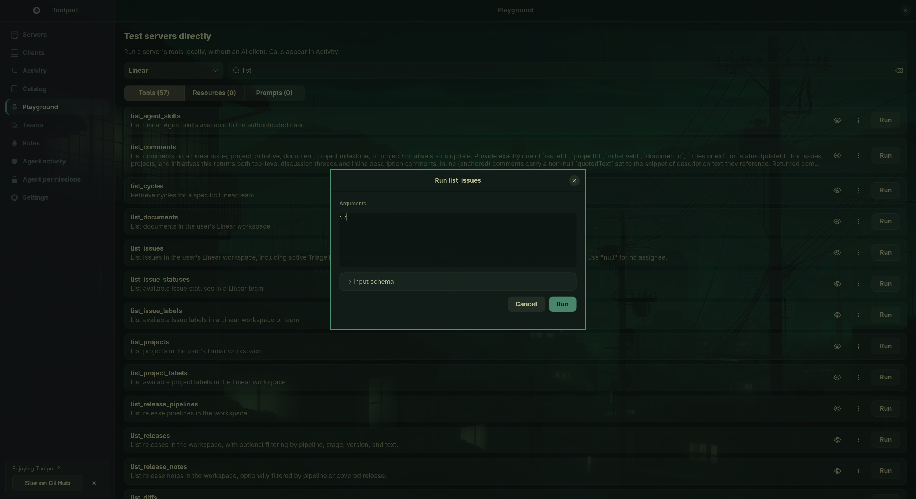Image resolution: width=916 pixels, height=499 pixels.
Task: Click the Arguments JSON text area
Action: (x=458, y=240)
